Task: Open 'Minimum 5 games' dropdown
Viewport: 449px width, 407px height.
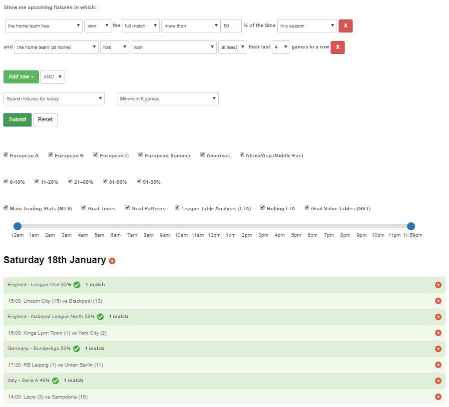Action: tap(167, 99)
